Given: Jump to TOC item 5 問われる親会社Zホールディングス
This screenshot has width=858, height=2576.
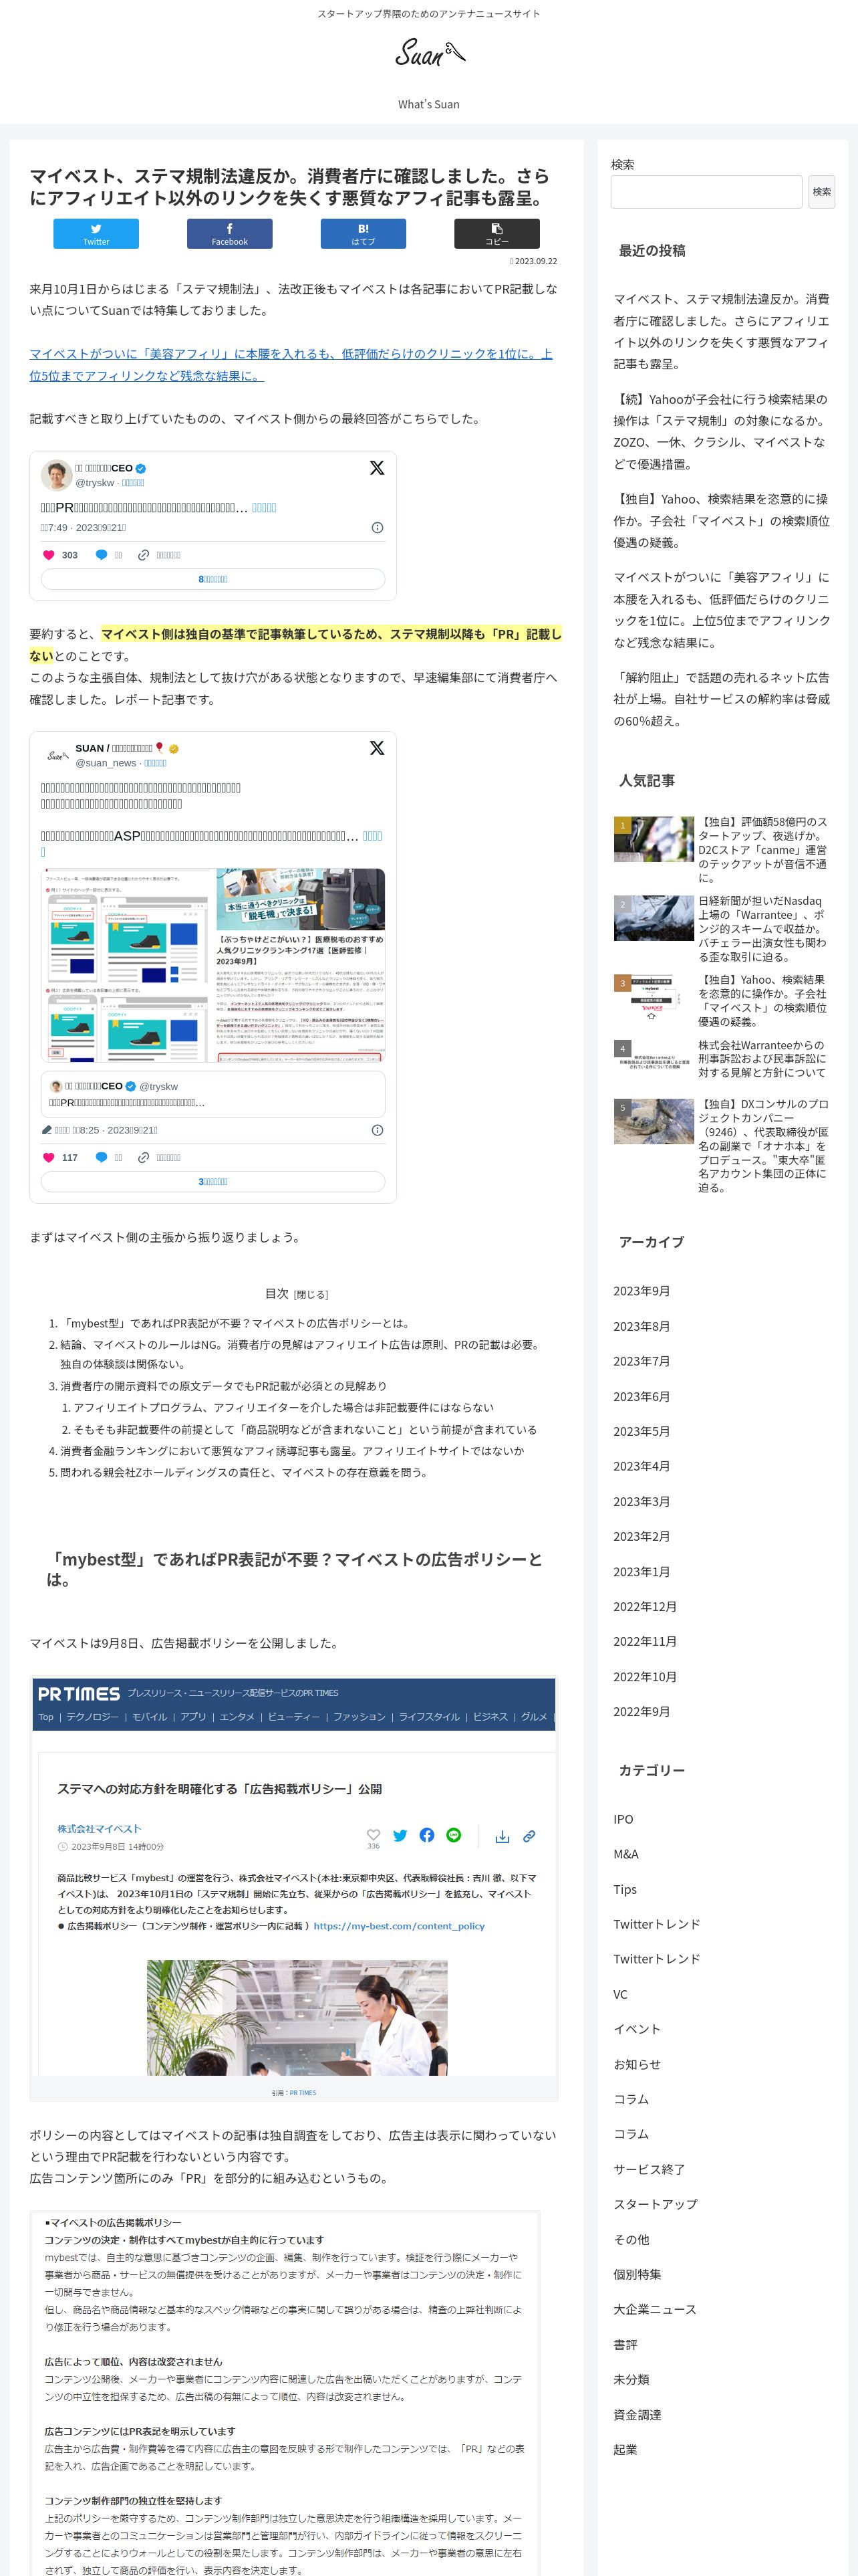Looking at the screenshot, I should coord(244,1472).
